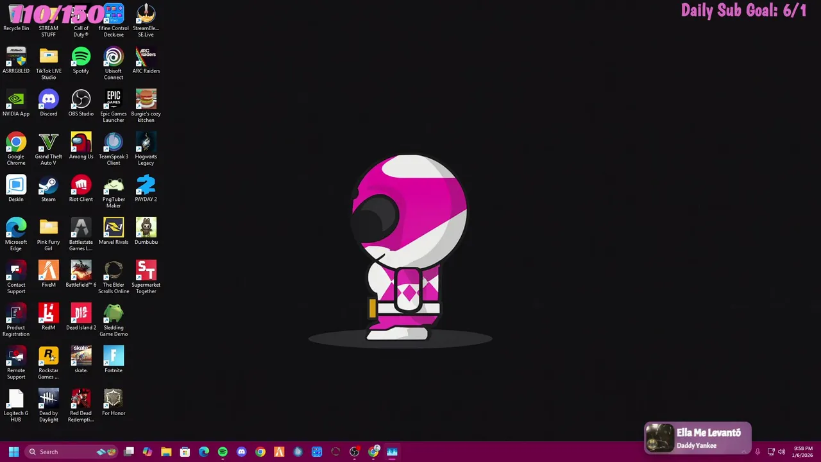Open the network tray icon

pyautogui.click(x=771, y=452)
